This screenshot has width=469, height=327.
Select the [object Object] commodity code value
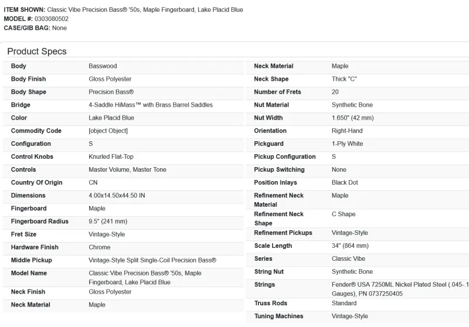click(108, 131)
